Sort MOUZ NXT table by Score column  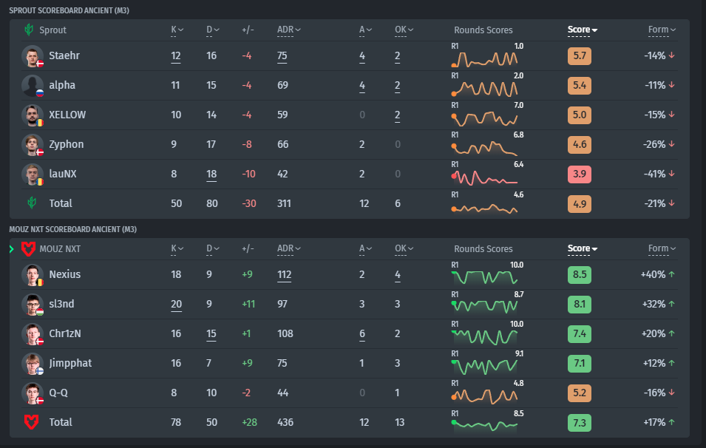583,249
